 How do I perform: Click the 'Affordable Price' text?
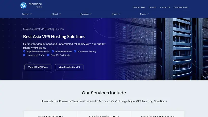point(63,52)
